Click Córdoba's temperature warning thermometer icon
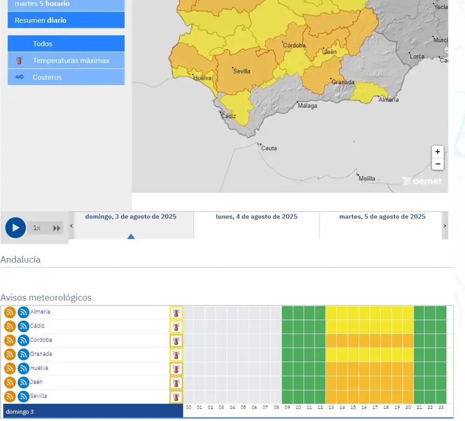This screenshot has height=421, width=465. [x=176, y=341]
